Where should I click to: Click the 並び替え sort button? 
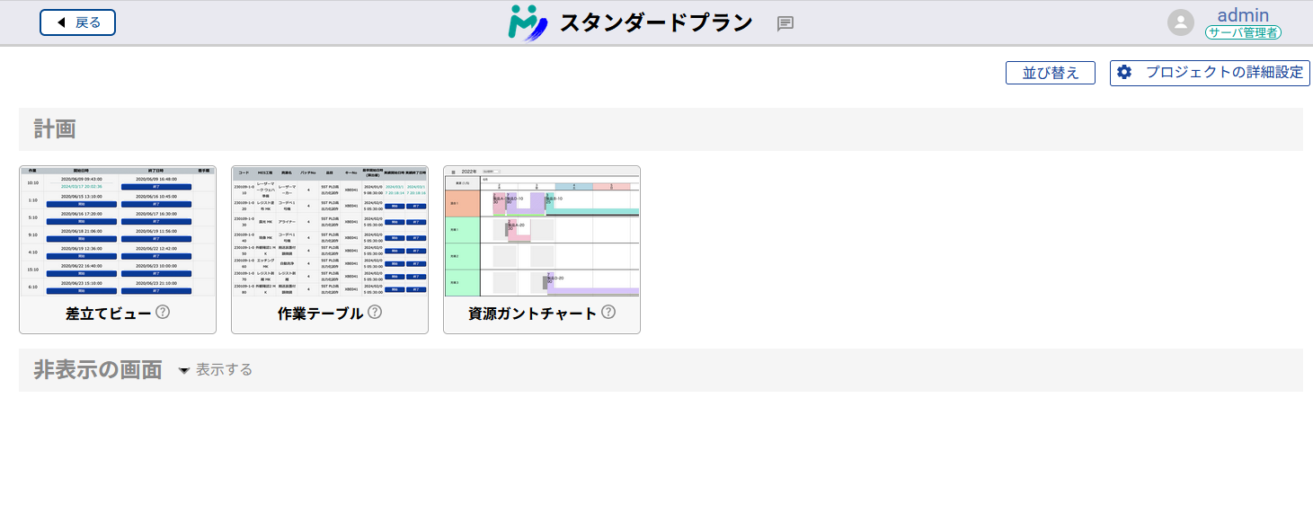(1050, 73)
